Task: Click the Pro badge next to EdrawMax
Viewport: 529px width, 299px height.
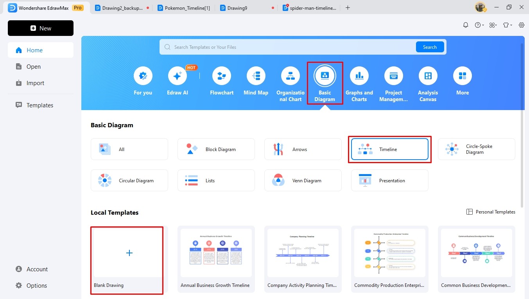Action: [78, 8]
